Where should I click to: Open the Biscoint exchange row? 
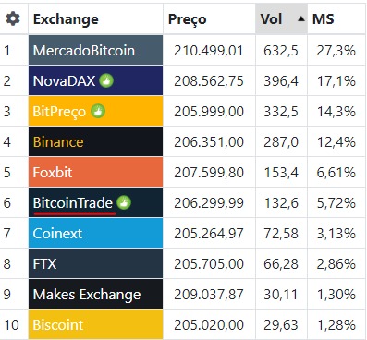(95, 324)
